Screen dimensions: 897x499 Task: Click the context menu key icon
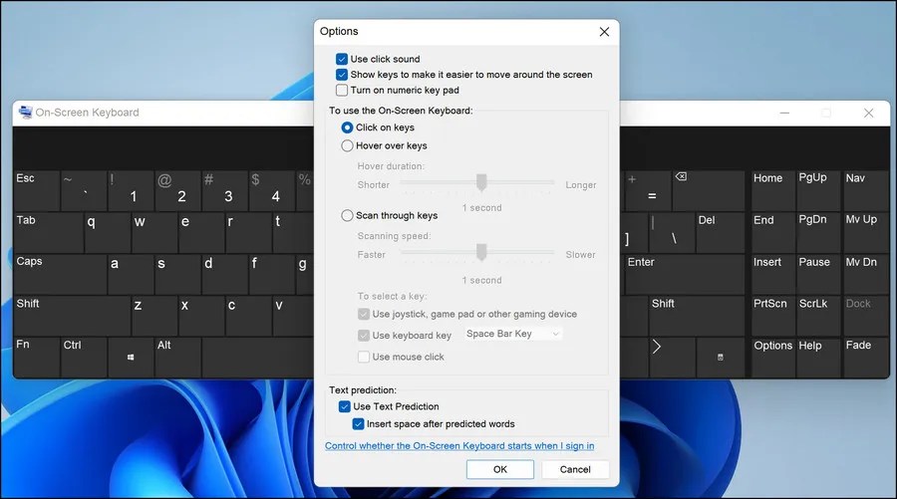click(x=721, y=358)
